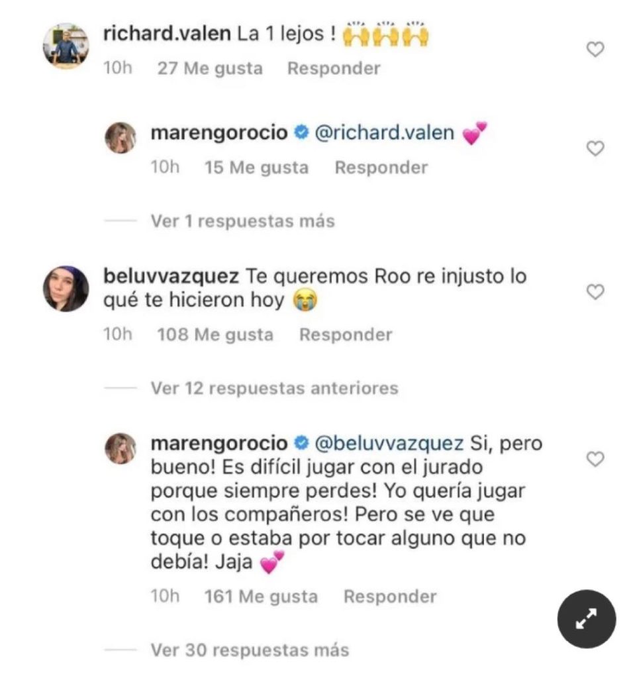This screenshot has height=678, width=629.
Task: Open richard.valen's profile picture
Action: coord(66,46)
